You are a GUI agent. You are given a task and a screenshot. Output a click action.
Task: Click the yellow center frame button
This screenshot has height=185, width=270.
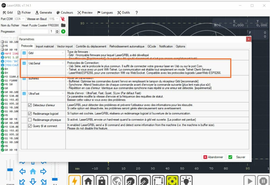click(x=172, y=181)
